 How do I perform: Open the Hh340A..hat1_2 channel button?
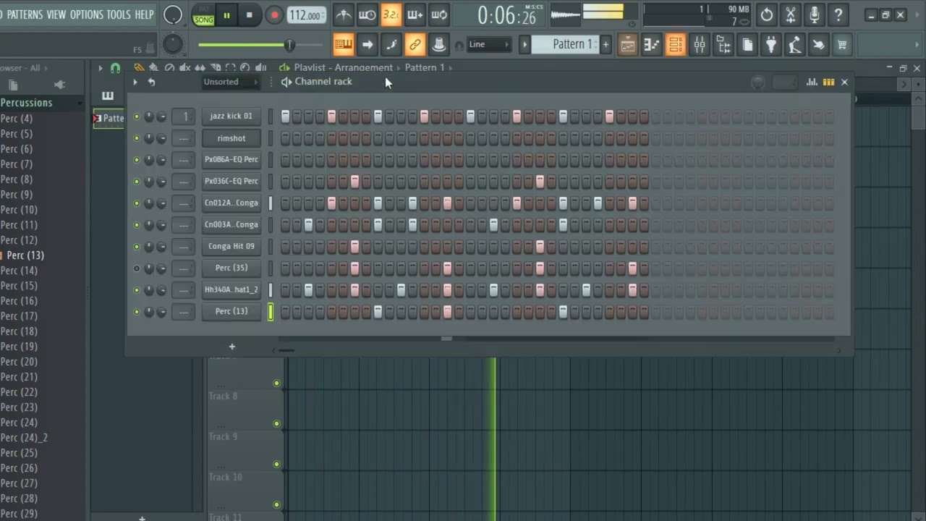(231, 289)
